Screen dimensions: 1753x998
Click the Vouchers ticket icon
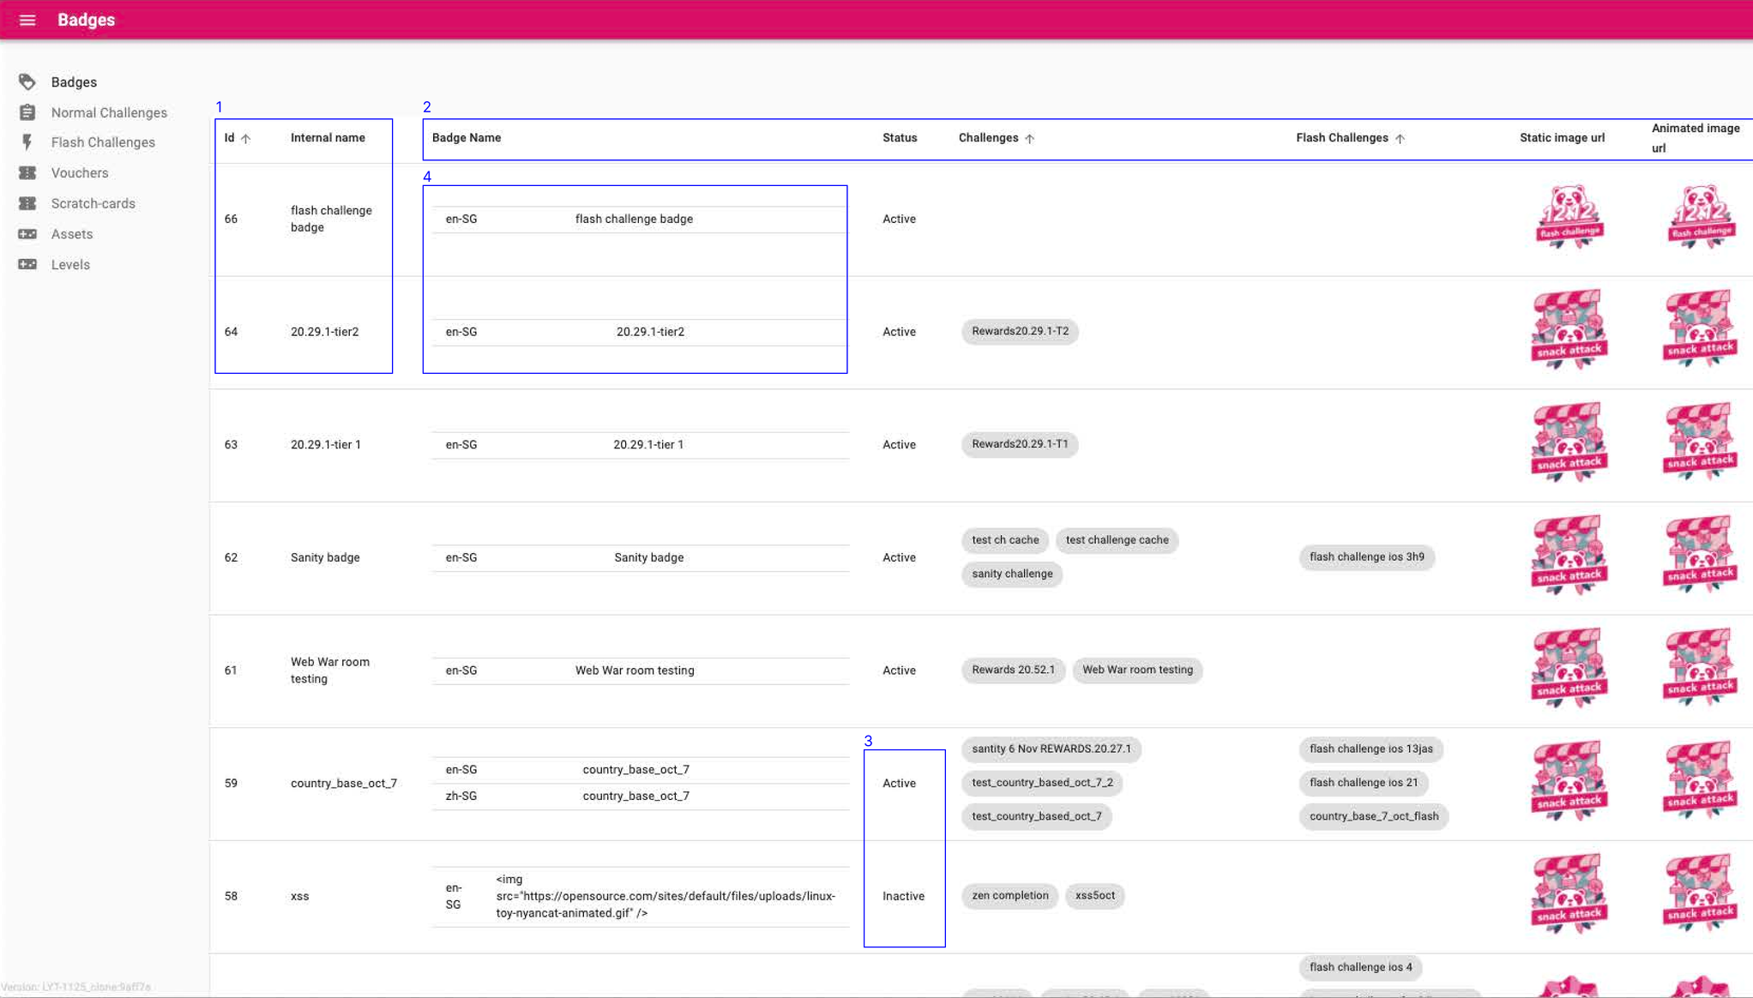pyautogui.click(x=27, y=173)
